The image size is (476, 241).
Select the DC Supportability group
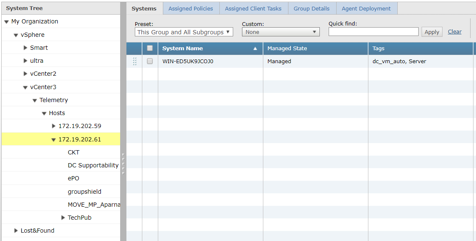pos(93,165)
